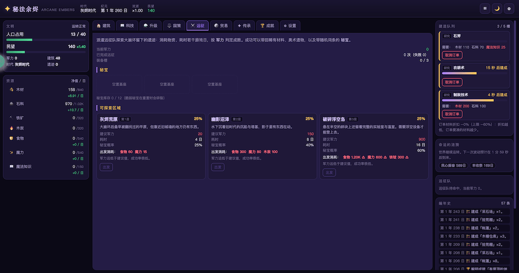Click the 民望 prestige progress bar
This screenshot has width=519, height=273.
[46, 52]
